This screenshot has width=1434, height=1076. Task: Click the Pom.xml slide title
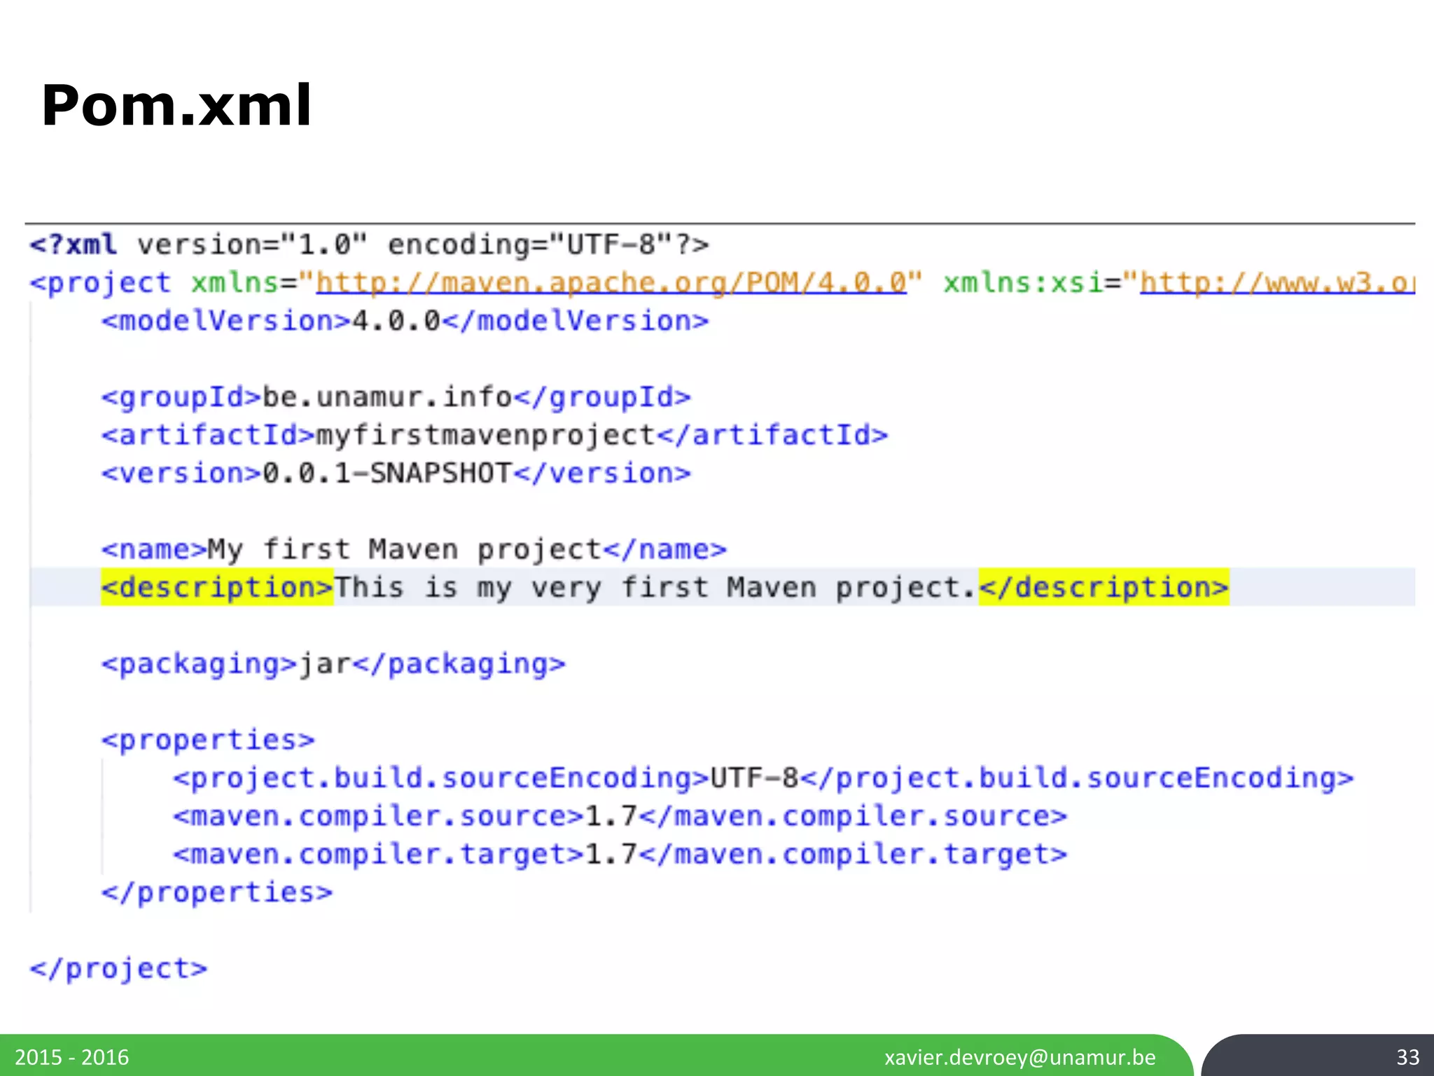(x=176, y=105)
